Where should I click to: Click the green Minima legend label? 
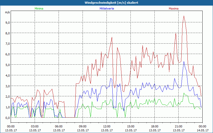click(x=39, y=9)
